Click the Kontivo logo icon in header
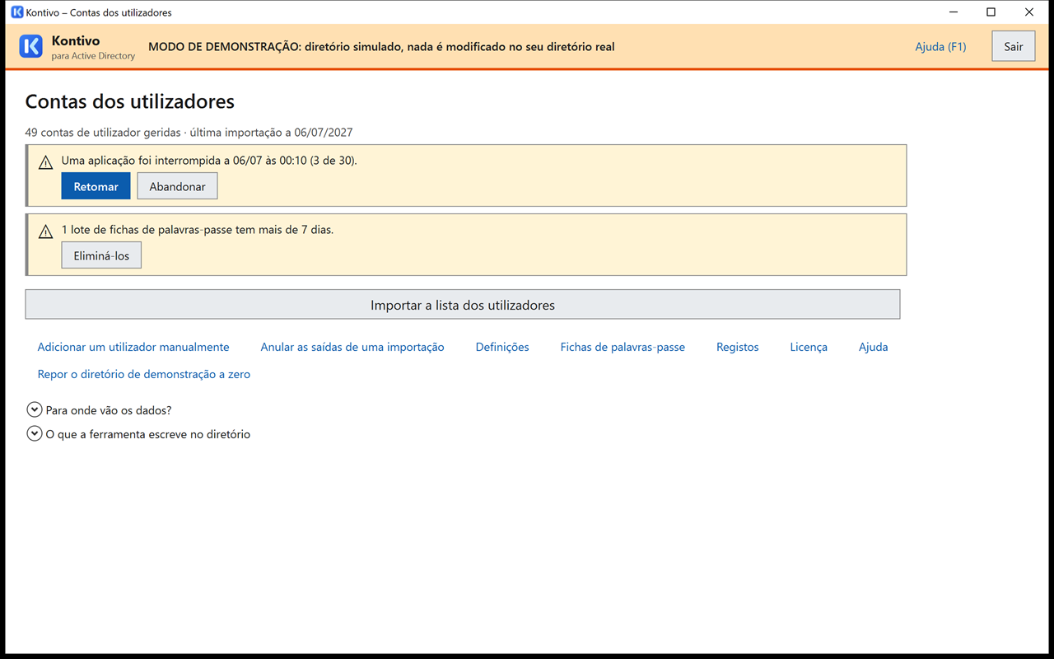This screenshot has width=1054, height=659. pyautogui.click(x=30, y=46)
